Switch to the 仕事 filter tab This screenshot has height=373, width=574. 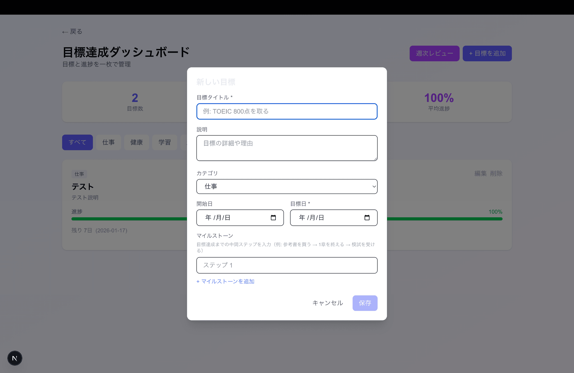[108, 142]
